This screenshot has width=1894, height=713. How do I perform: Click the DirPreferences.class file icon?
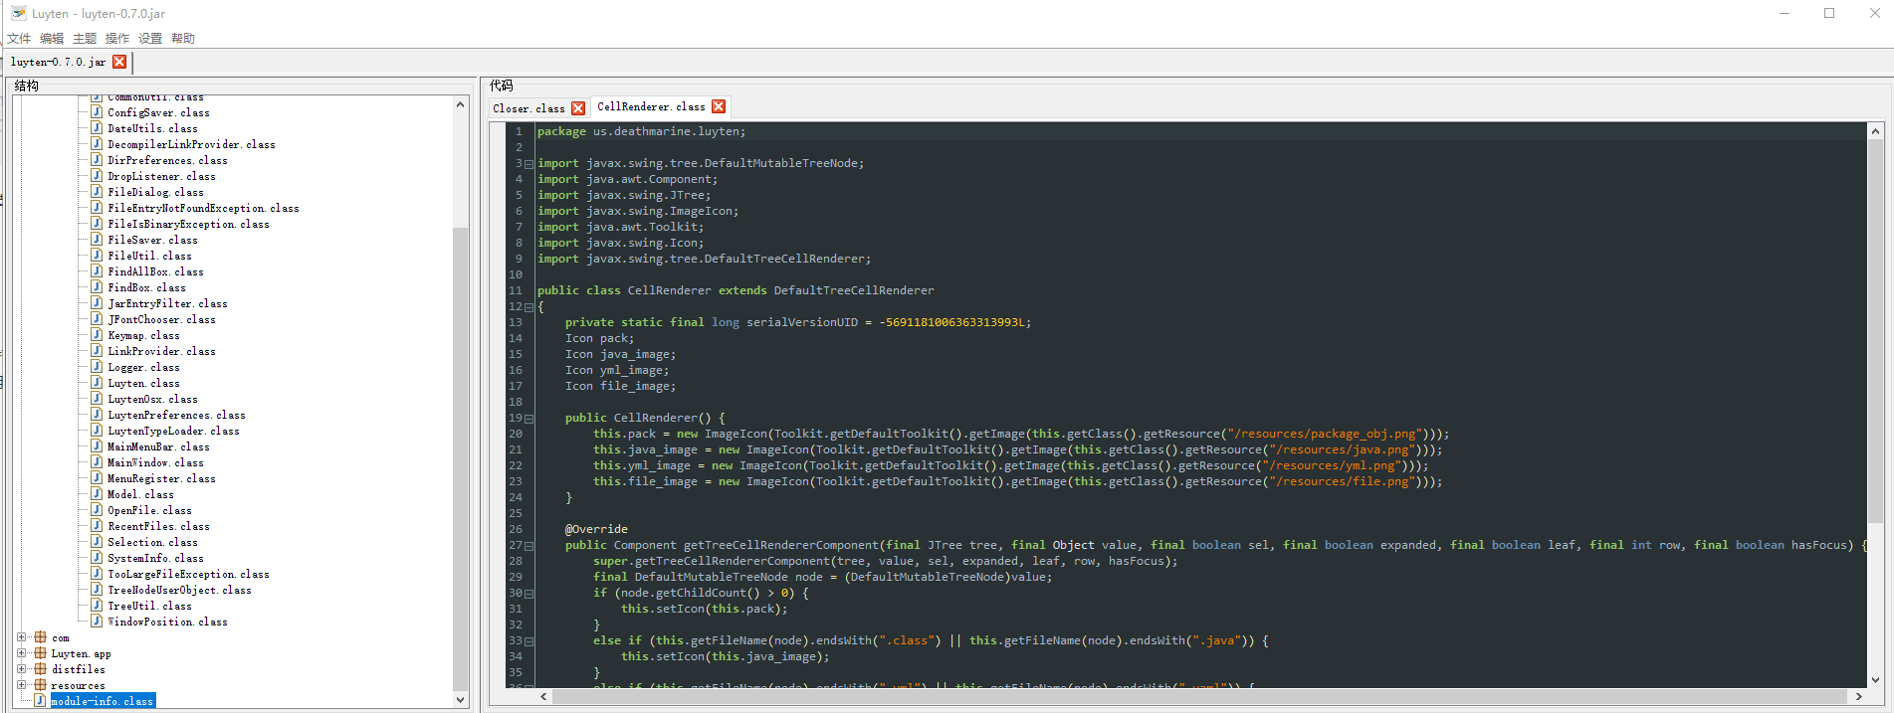pos(97,160)
